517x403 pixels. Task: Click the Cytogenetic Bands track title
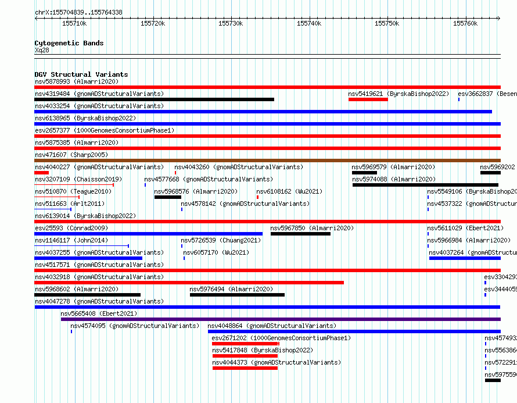pyautogui.click(x=69, y=43)
